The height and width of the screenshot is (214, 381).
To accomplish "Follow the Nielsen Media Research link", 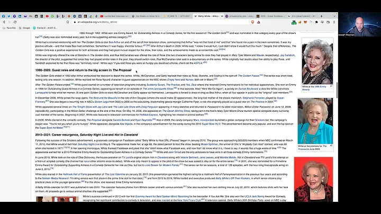I will coord(56,179).
